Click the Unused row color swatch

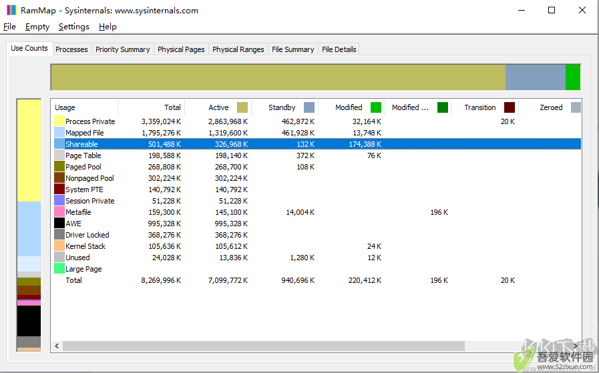point(59,257)
